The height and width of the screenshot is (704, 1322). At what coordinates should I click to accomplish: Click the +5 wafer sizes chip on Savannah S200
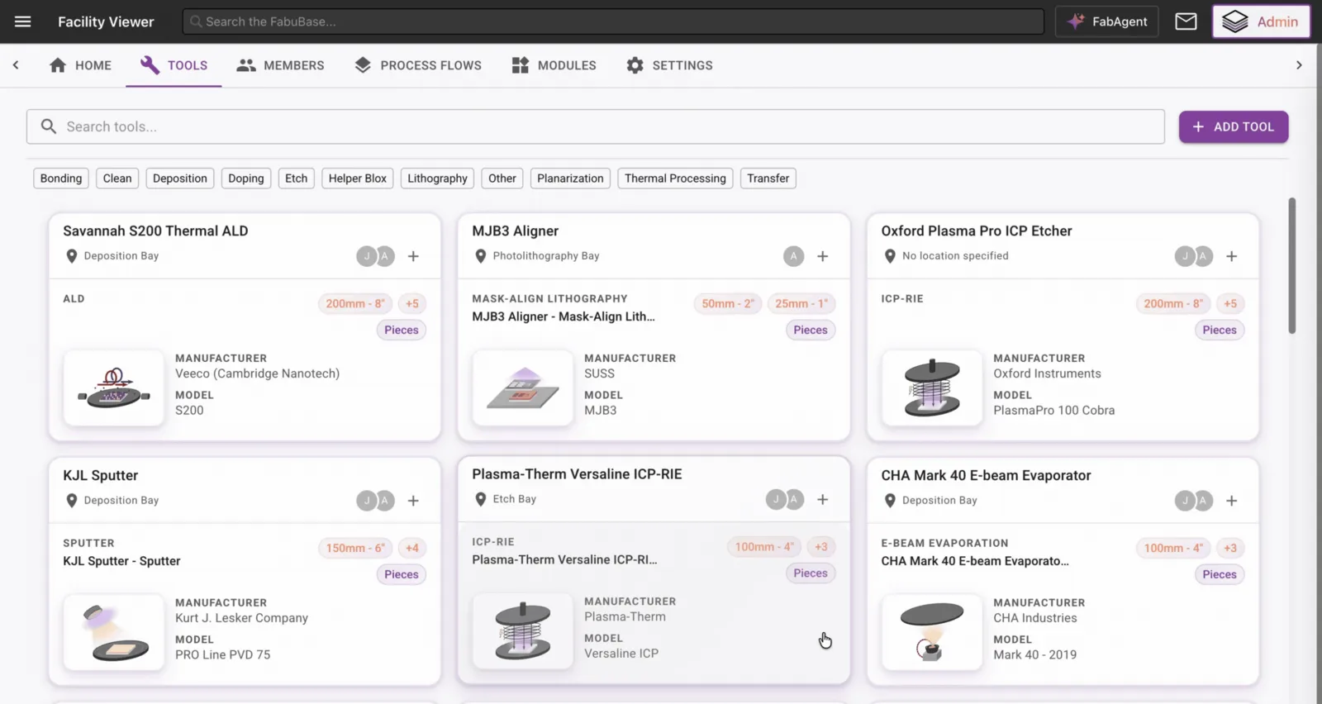click(x=412, y=303)
